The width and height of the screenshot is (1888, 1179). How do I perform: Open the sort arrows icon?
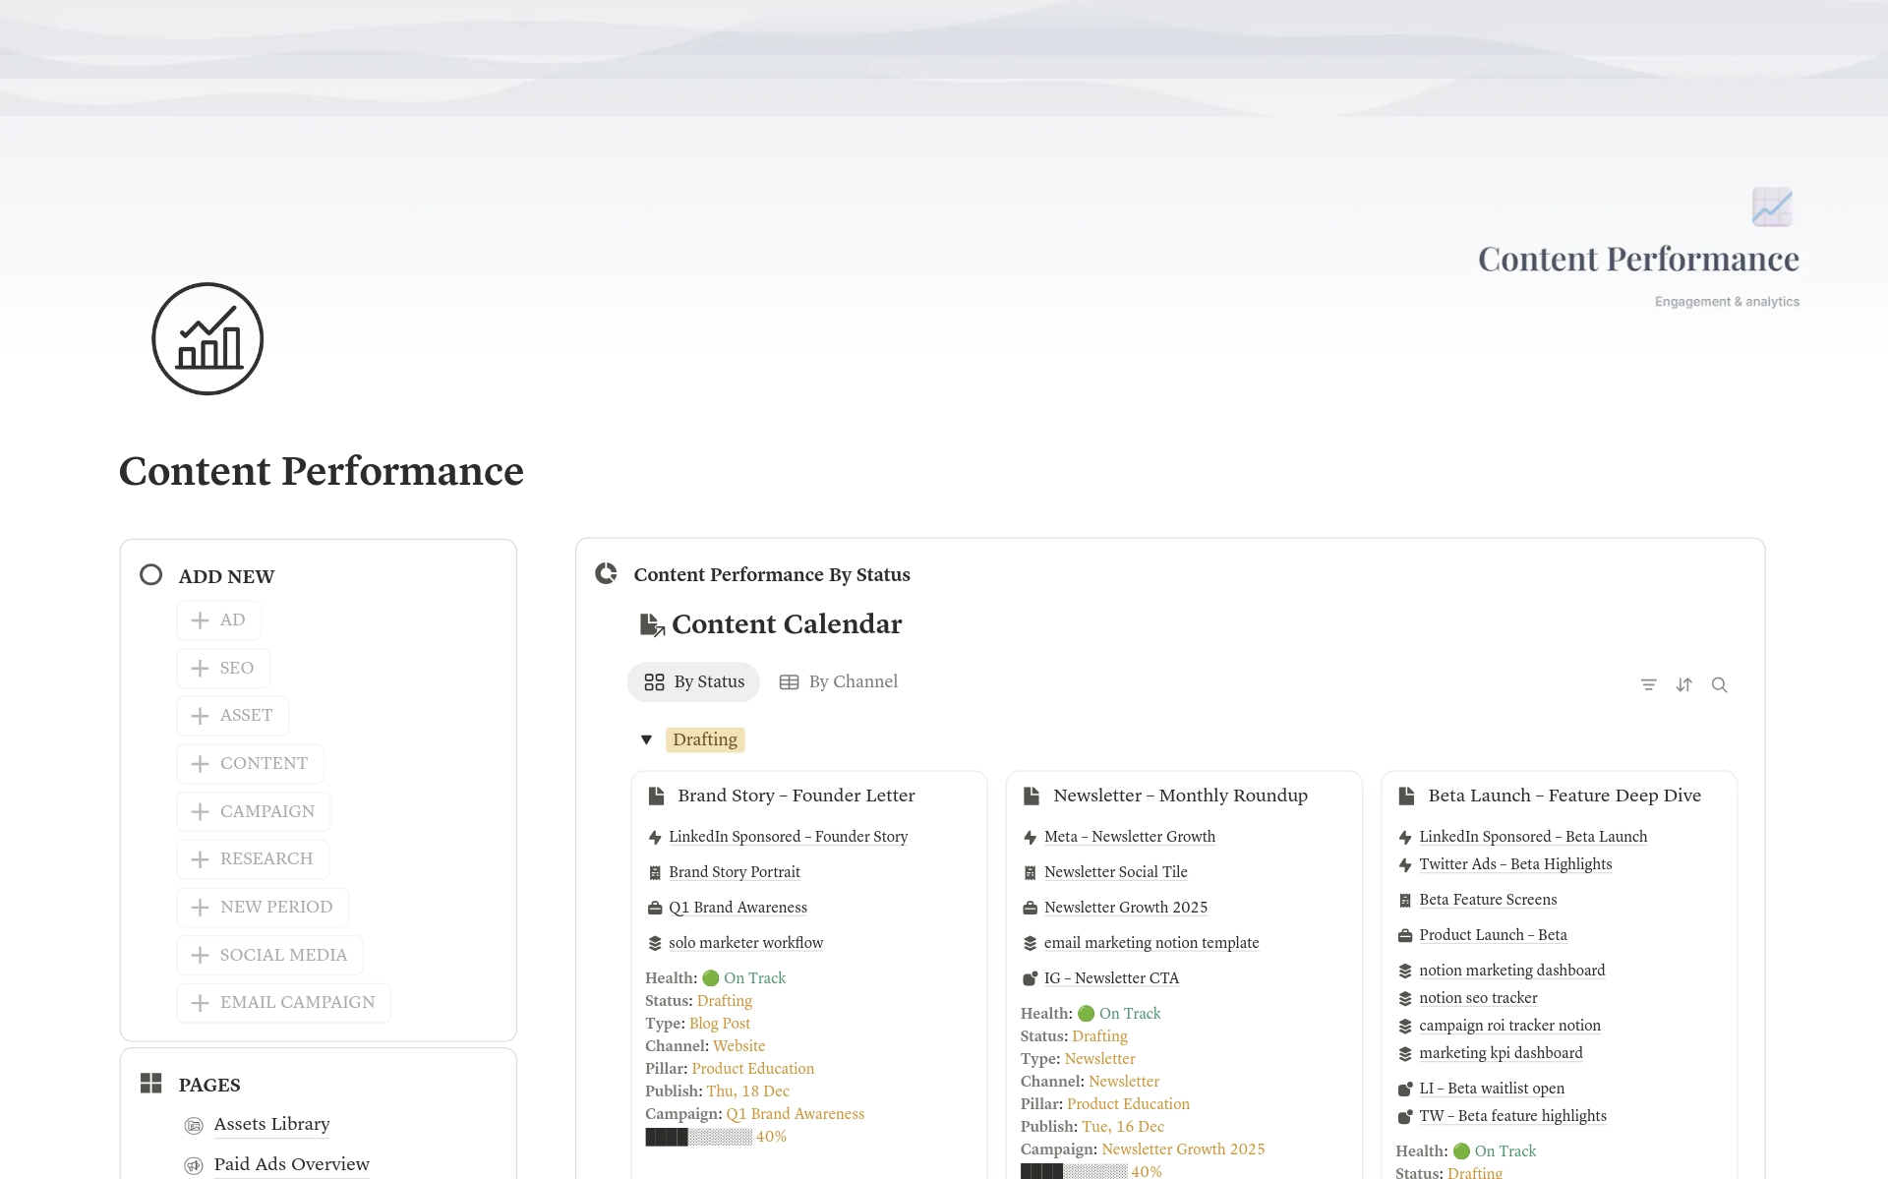point(1684,684)
